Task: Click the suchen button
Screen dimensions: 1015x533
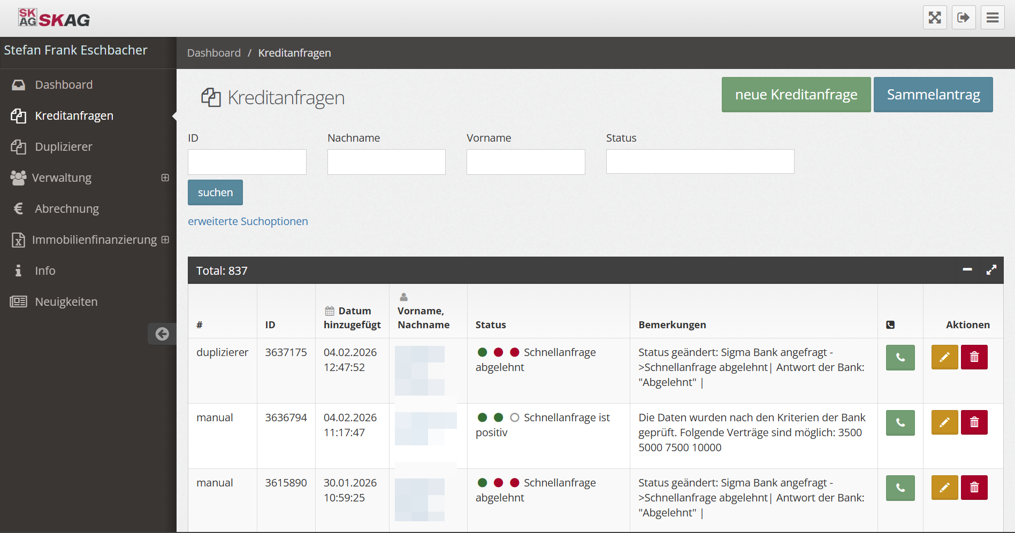Action: click(x=215, y=192)
